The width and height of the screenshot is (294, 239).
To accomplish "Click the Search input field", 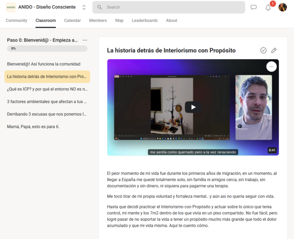I will [x=169, y=7].
